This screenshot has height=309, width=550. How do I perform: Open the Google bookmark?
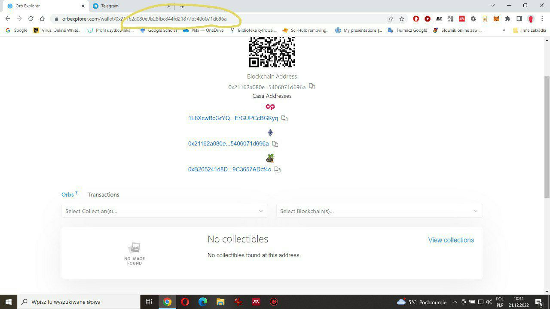(16, 30)
